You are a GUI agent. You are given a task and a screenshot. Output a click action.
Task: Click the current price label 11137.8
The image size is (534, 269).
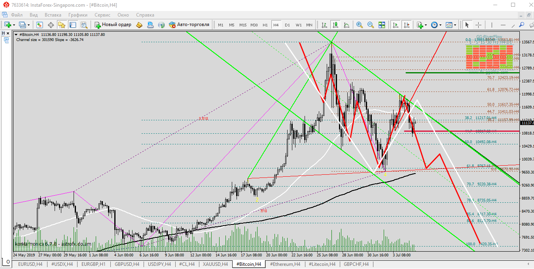point(527,123)
